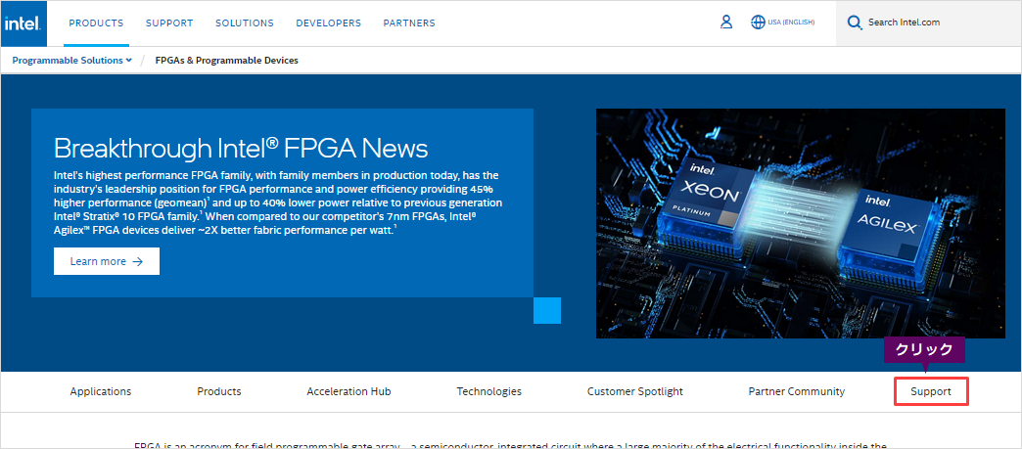1022x449 pixels.
Task: Open the user account icon
Action: pyautogui.click(x=726, y=22)
